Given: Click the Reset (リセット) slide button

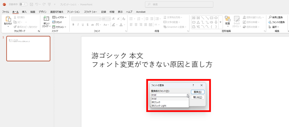Looking at the screenshot, I should (x=57, y=22).
